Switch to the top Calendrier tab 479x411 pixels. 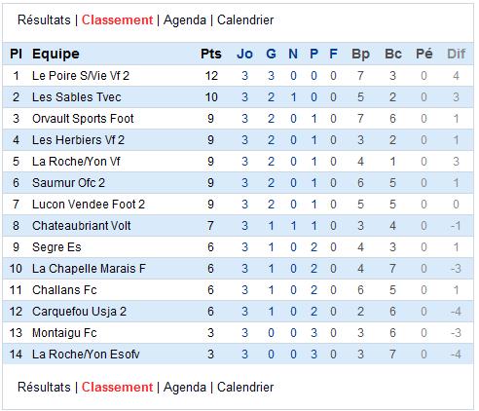[x=245, y=20]
